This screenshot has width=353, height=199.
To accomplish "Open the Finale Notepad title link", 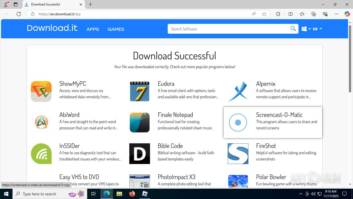I will [175, 115].
